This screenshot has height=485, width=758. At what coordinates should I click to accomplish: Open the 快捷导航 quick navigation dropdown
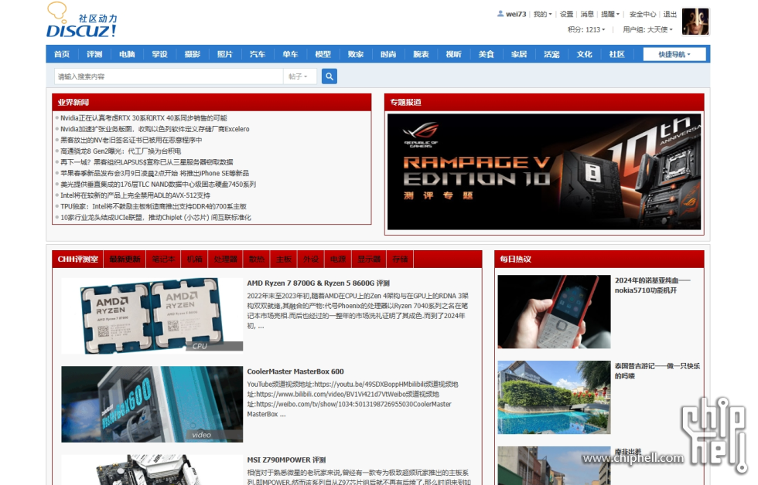point(674,55)
